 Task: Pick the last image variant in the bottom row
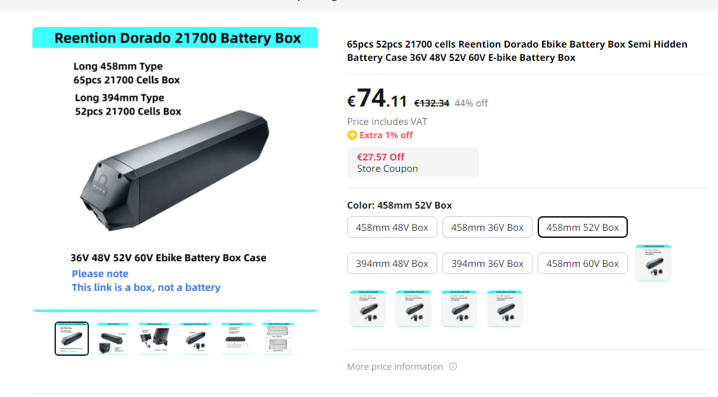505,309
